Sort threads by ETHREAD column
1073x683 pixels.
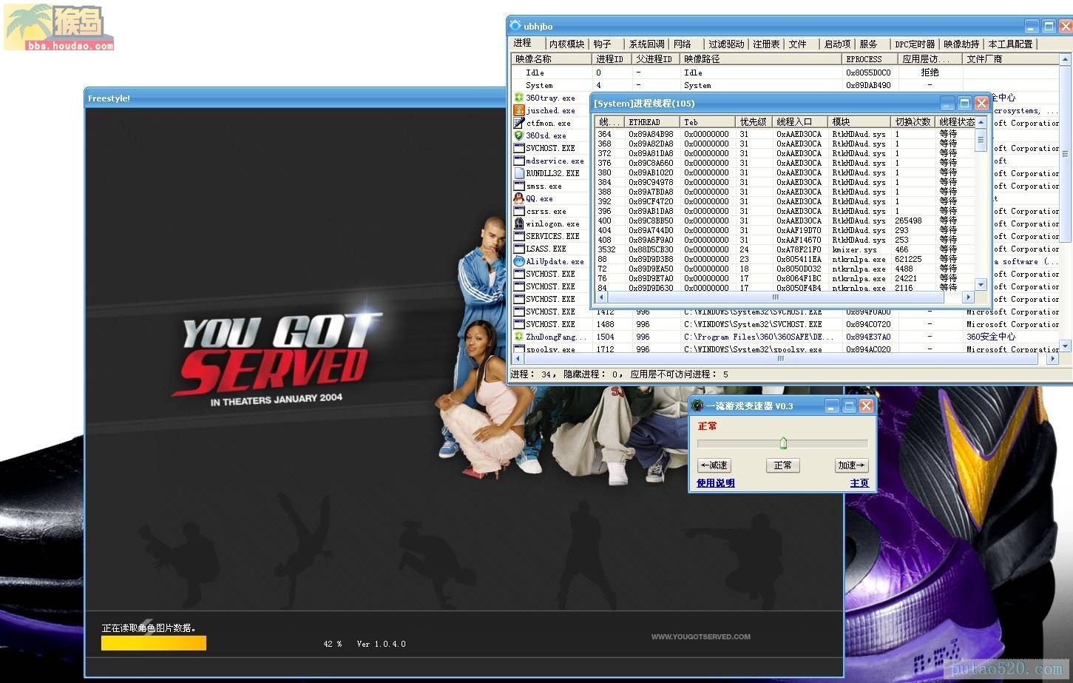point(652,121)
